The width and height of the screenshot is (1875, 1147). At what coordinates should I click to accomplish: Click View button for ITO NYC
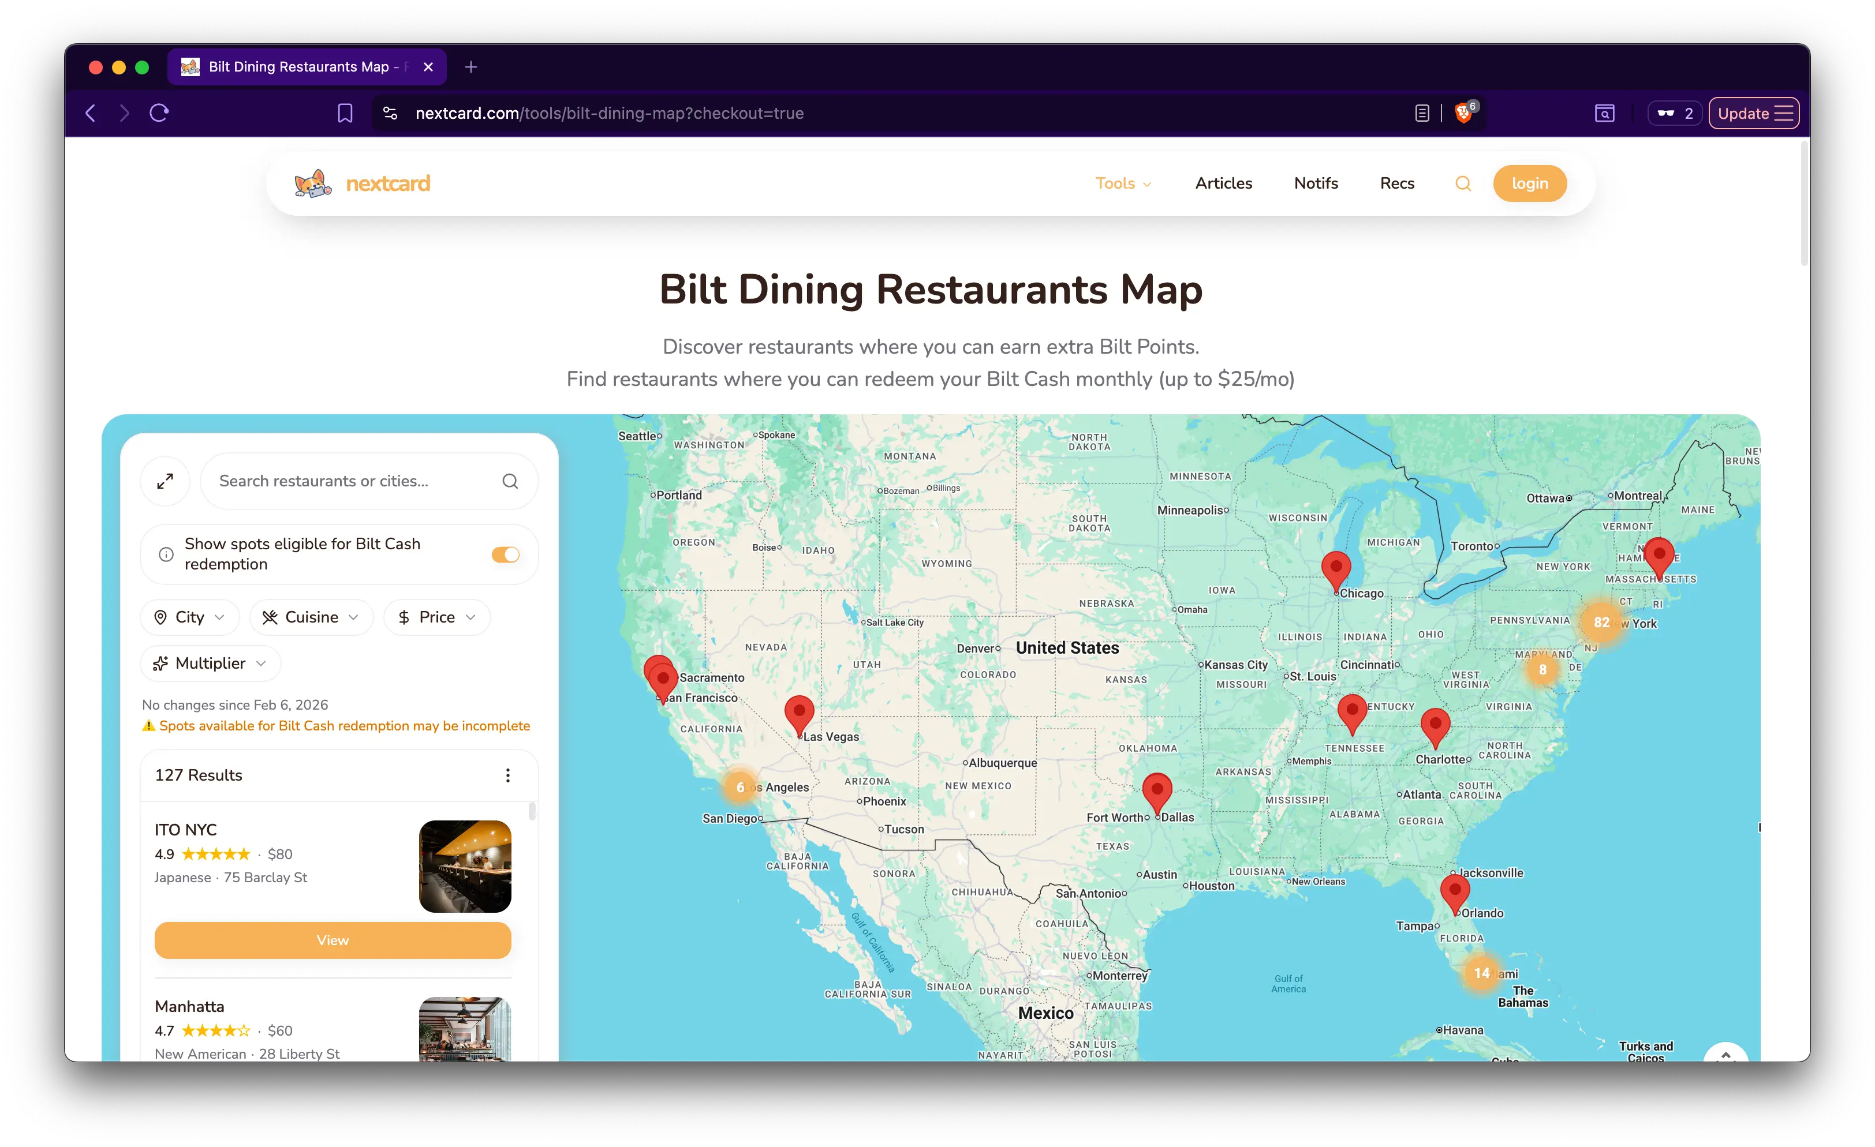point(333,940)
